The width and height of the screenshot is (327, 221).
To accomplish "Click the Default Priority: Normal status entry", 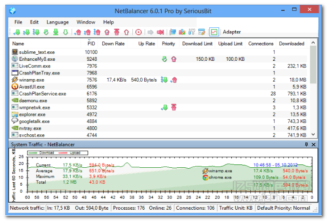I will tap(283, 208).
